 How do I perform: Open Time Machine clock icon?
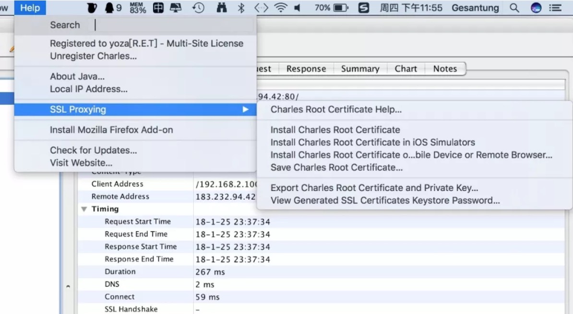click(198, 8)
